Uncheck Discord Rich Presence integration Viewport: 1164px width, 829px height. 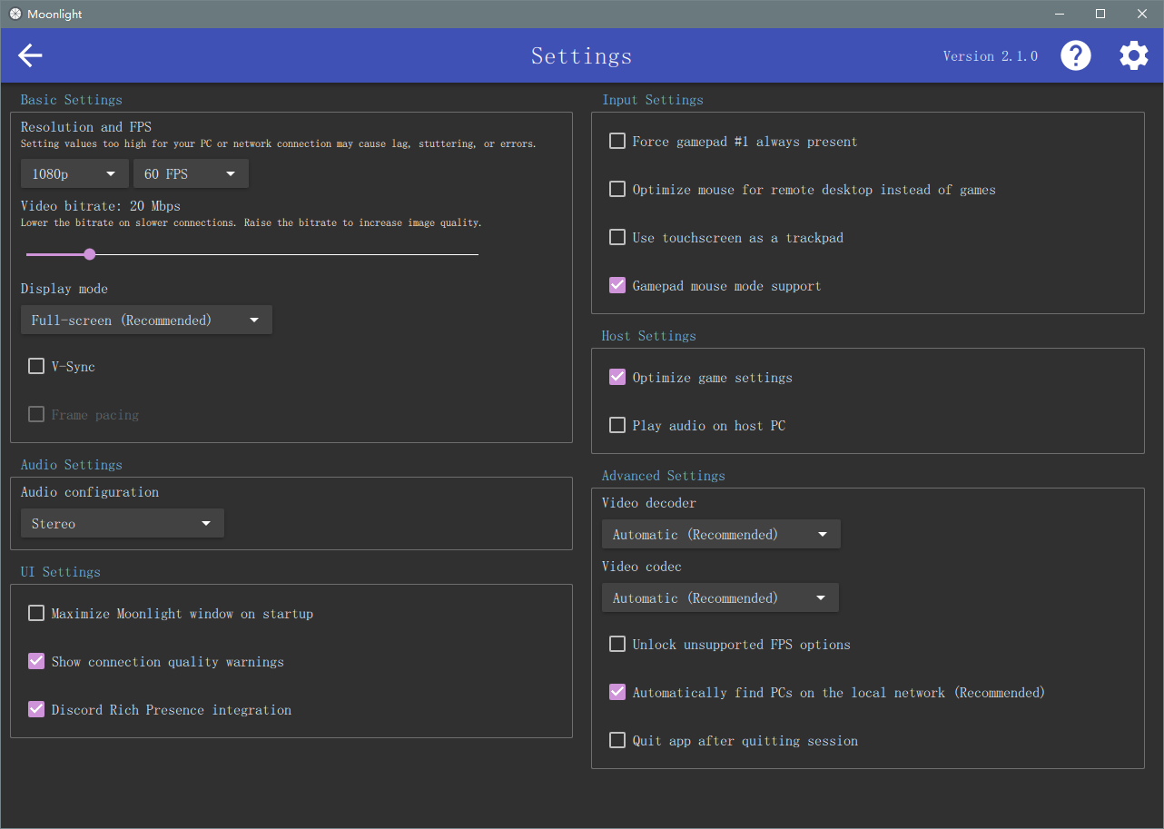(36, 709)
